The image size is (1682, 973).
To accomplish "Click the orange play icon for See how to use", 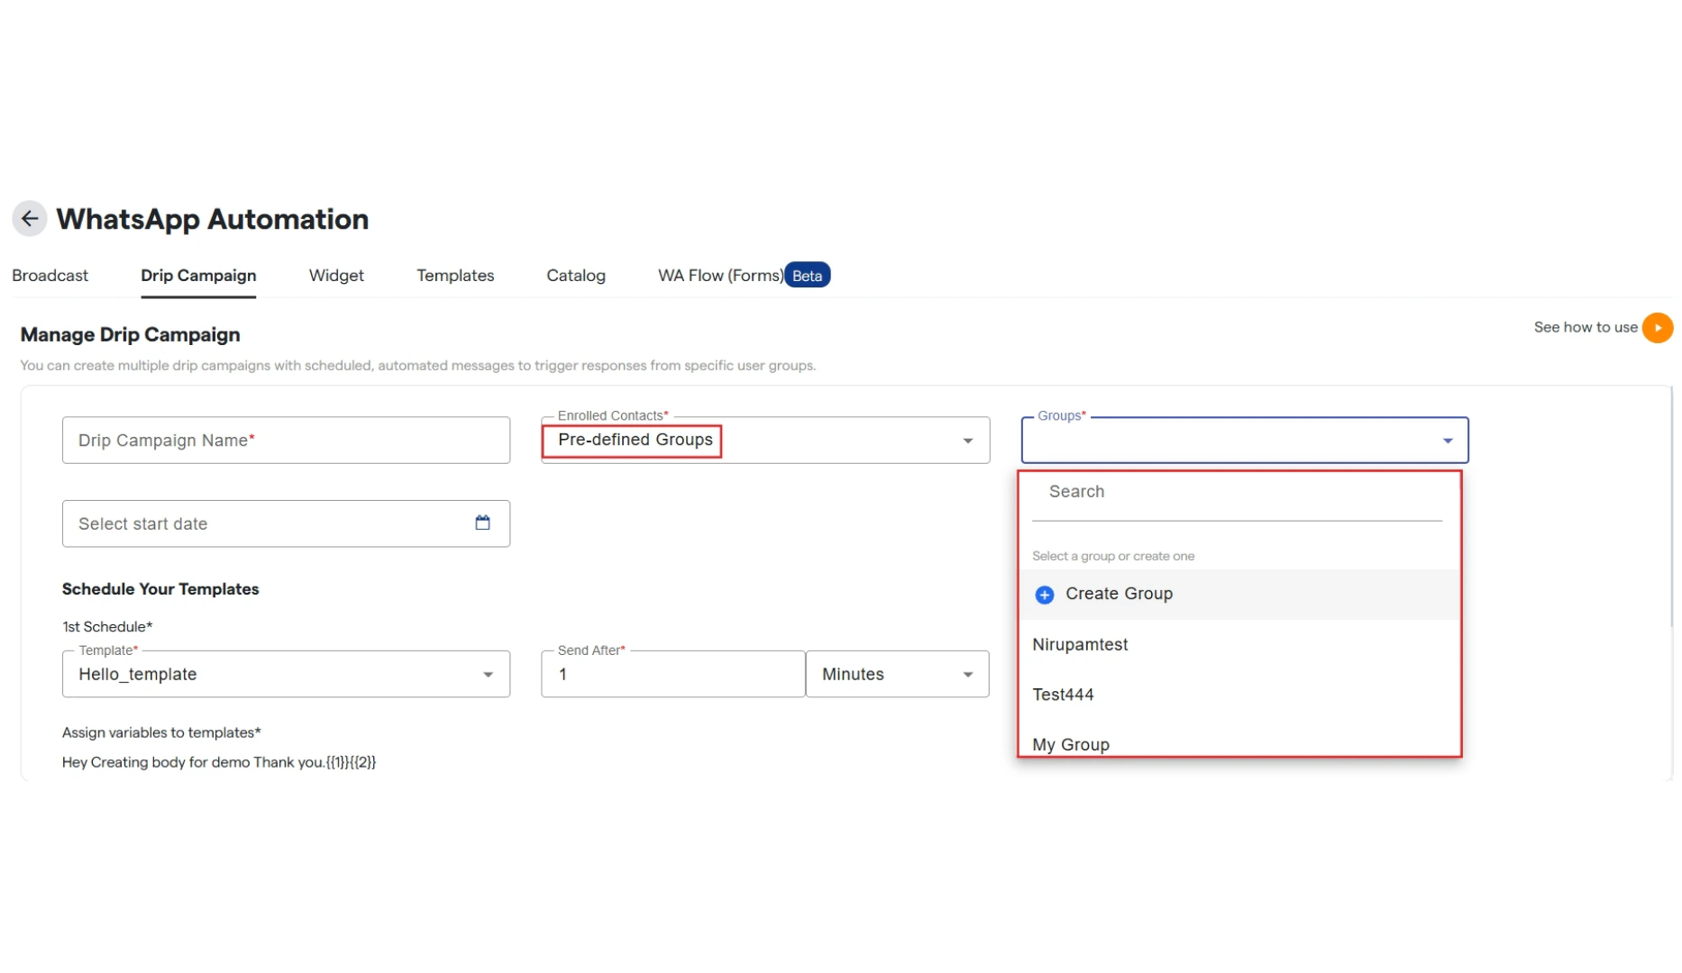I will [x=1657, y=328].
